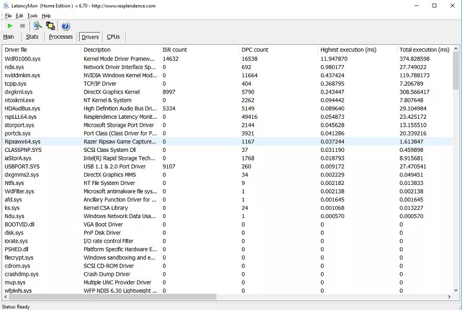Click the Status: Ready status bar text
The height and width of the screenshot is (310, 462).
(x=16, y=306)
